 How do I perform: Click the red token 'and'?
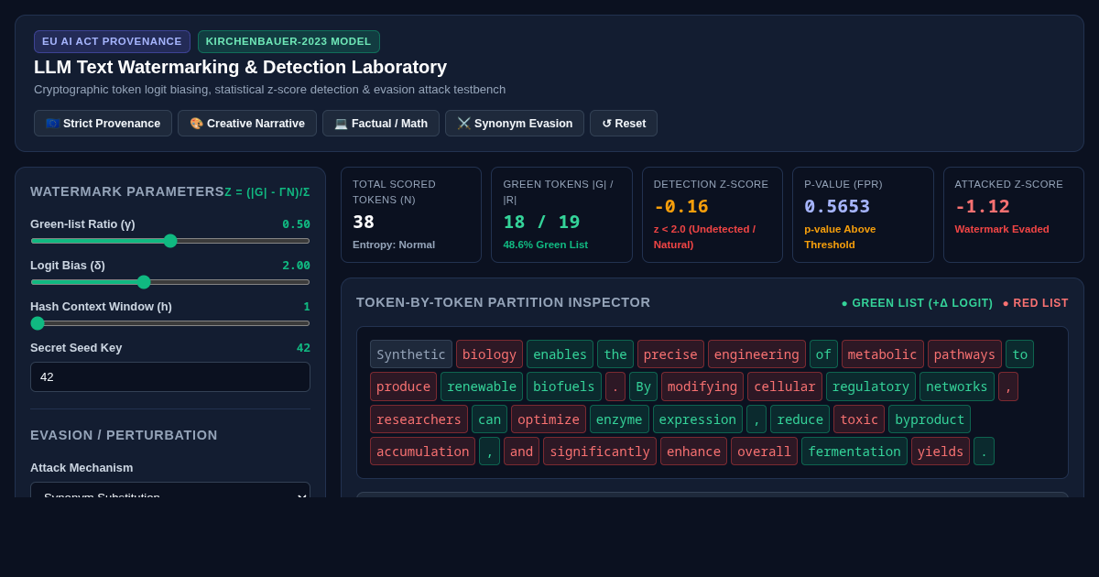pos(521,452)
